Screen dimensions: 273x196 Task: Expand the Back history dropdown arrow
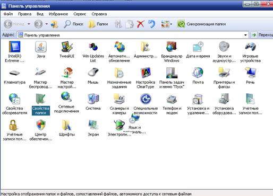29,24
